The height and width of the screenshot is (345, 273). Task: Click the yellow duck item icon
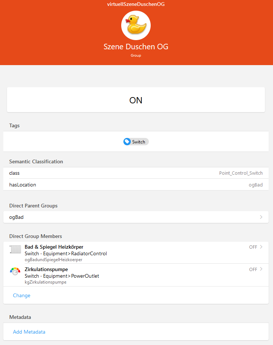(136, 25)
